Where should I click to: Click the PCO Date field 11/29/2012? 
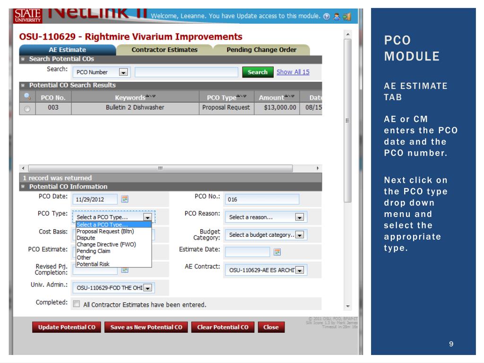click(x=95, y=199)
